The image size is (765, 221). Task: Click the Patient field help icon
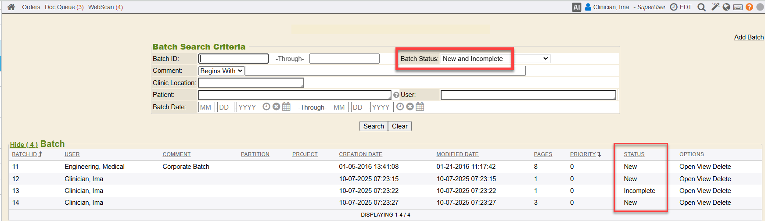[x=396, y=95]
